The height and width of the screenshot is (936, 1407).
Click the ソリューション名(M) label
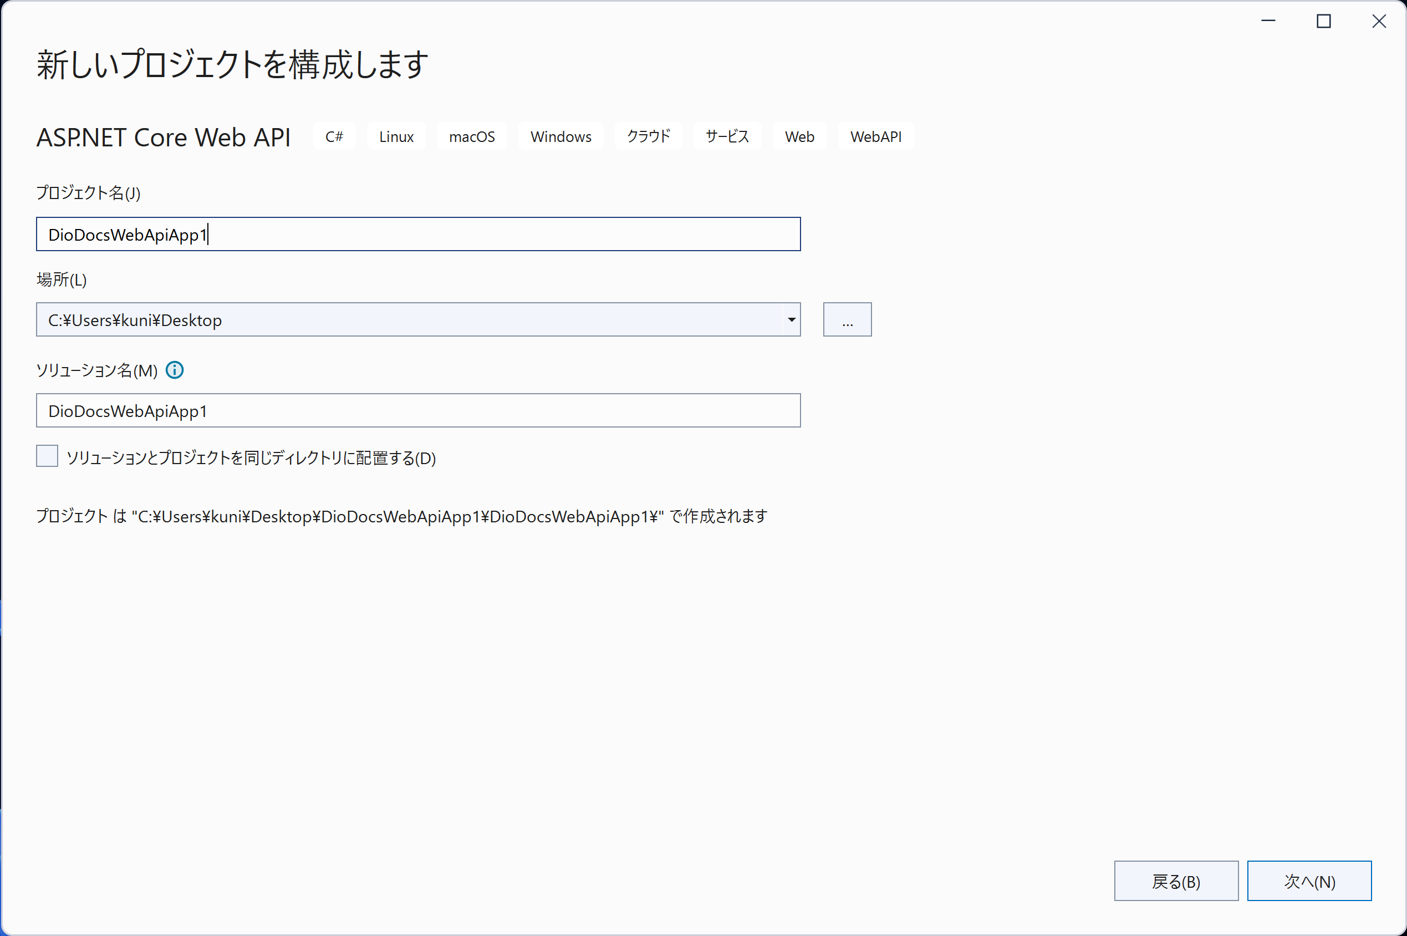pyautogui.click(x=96, y=370)
